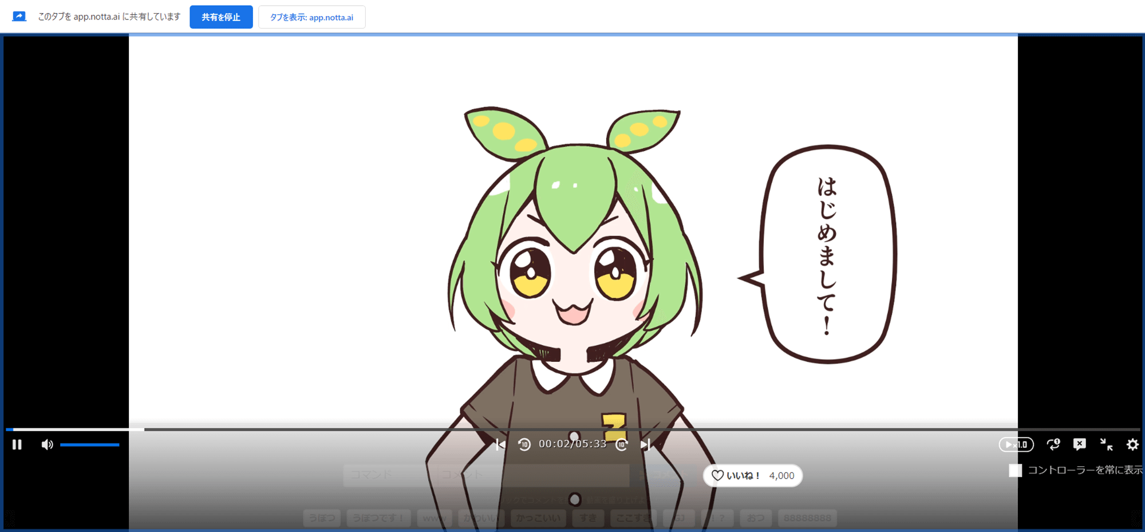Adjust the blue volume slider
Image resolution: width=1145 pixels, height=532 pixels.
coord(90,444)
